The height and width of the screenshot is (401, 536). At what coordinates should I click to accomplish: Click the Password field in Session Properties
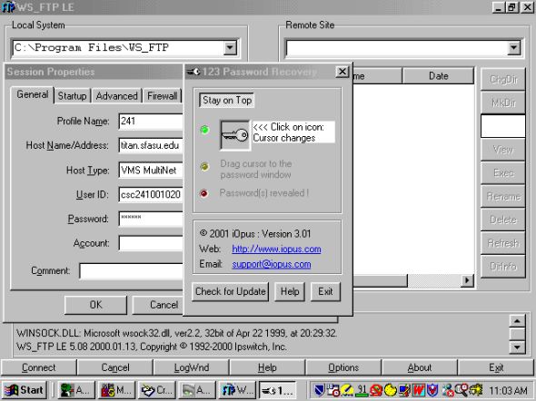(151, 219)
